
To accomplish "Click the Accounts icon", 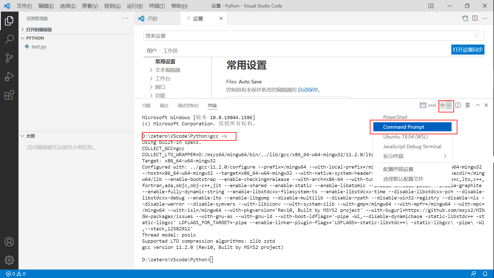I will [x=9, y=242].
